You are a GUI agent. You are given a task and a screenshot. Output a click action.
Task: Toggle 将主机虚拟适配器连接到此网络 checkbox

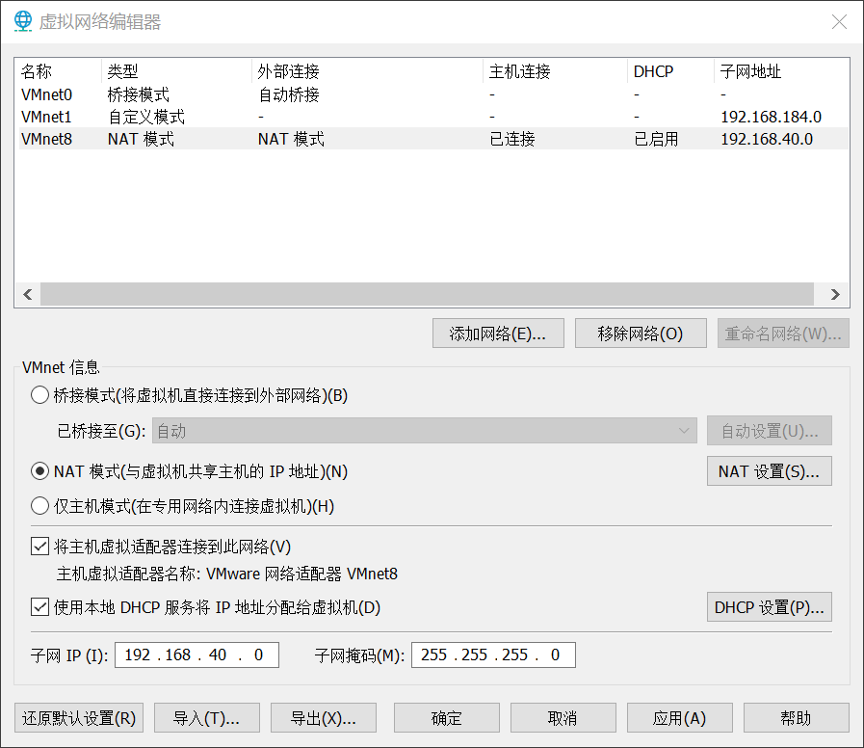tap(39, 547)
